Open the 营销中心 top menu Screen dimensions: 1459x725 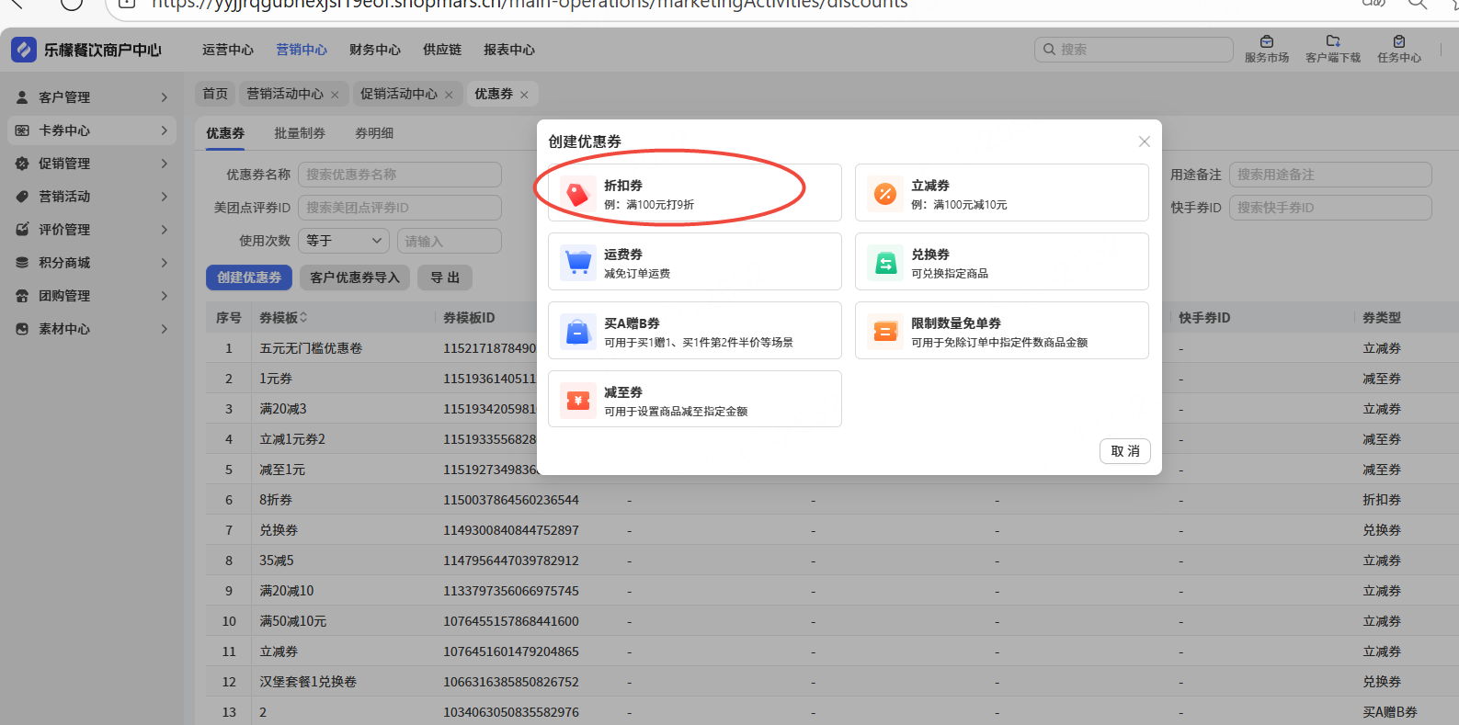pos(302,50)
